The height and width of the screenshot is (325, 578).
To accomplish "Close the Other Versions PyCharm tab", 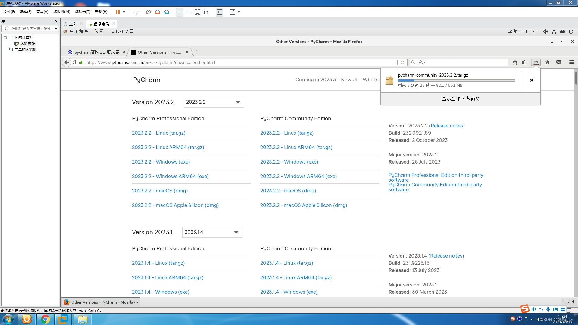I will (187, 52).
